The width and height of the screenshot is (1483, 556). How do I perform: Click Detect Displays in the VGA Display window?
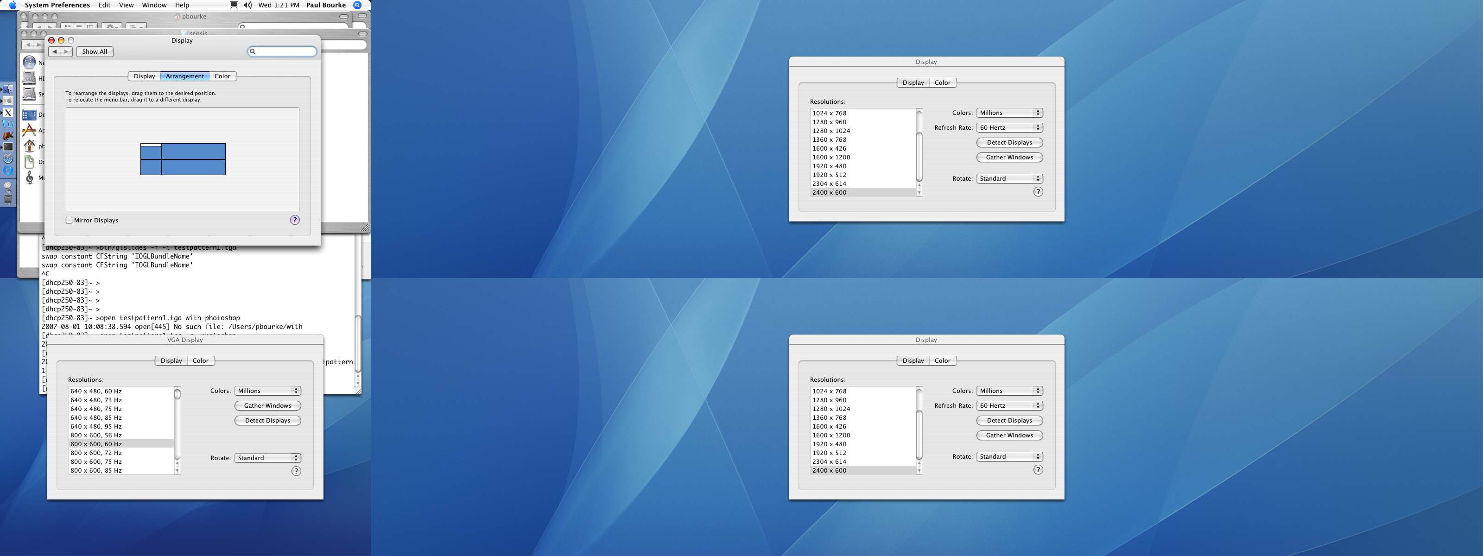point(268,421)
